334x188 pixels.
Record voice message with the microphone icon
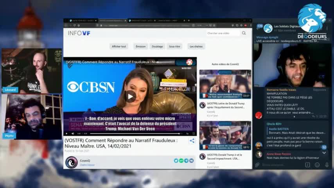tap(327, 165)
